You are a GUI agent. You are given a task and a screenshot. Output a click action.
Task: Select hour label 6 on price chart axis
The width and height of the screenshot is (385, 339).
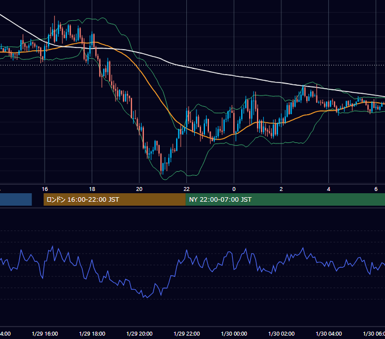click(x=376, y=189)
